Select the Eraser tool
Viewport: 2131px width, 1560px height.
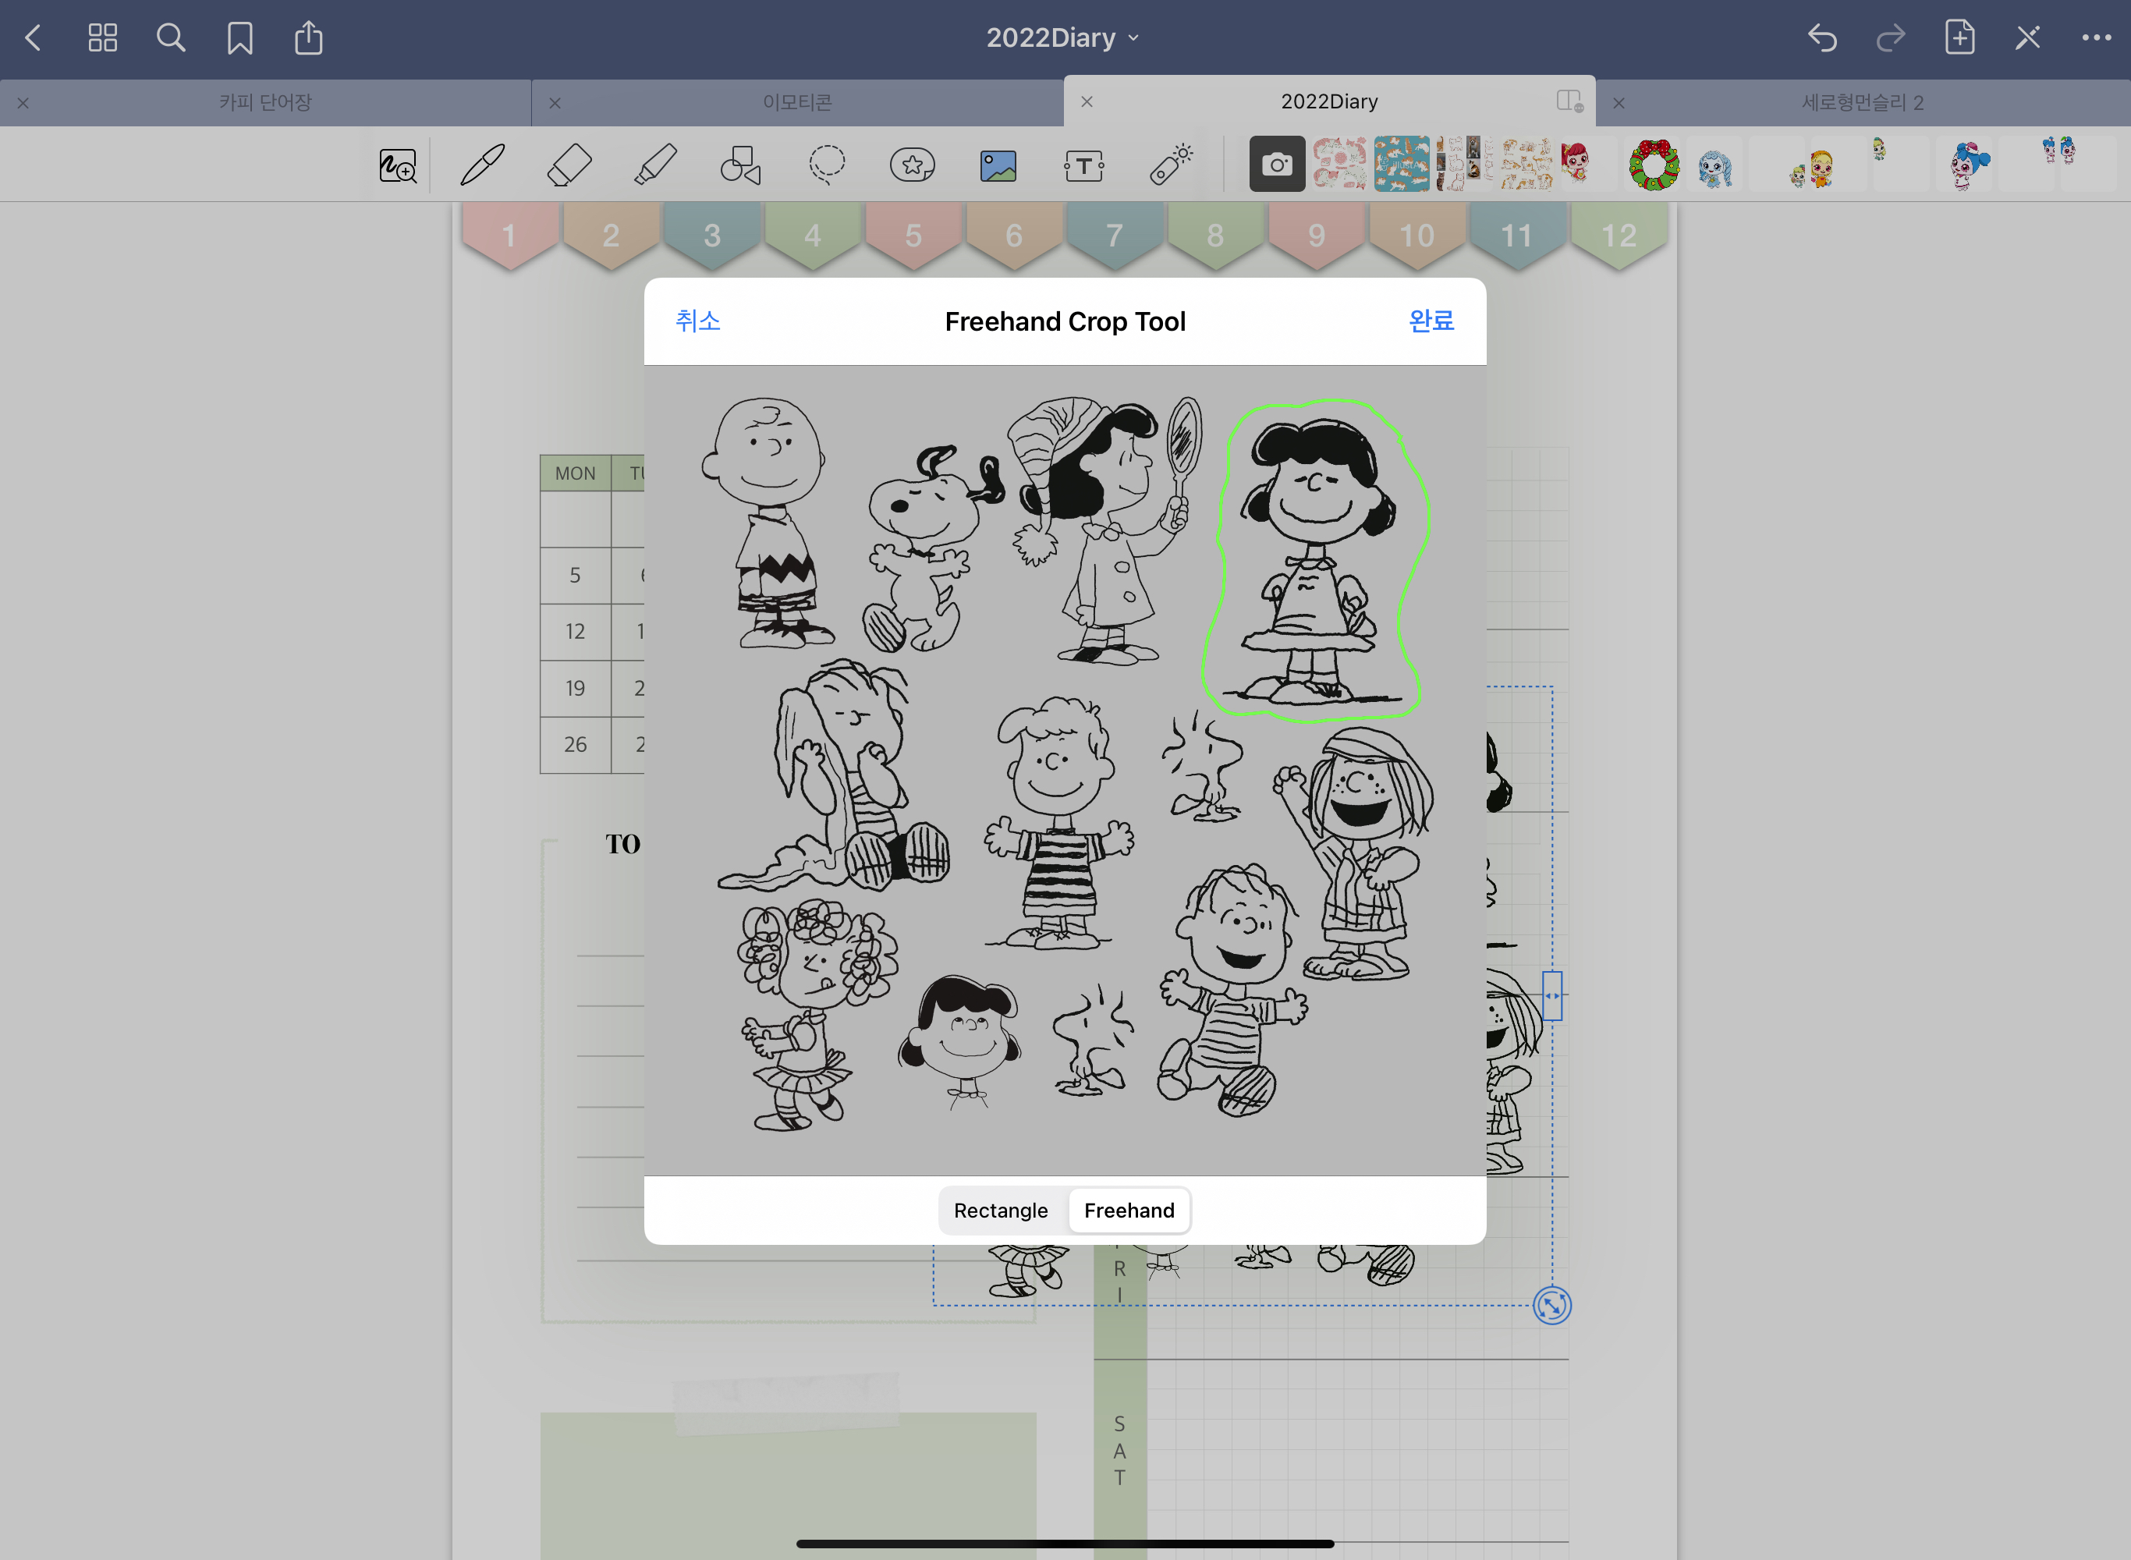pos(569,165)
